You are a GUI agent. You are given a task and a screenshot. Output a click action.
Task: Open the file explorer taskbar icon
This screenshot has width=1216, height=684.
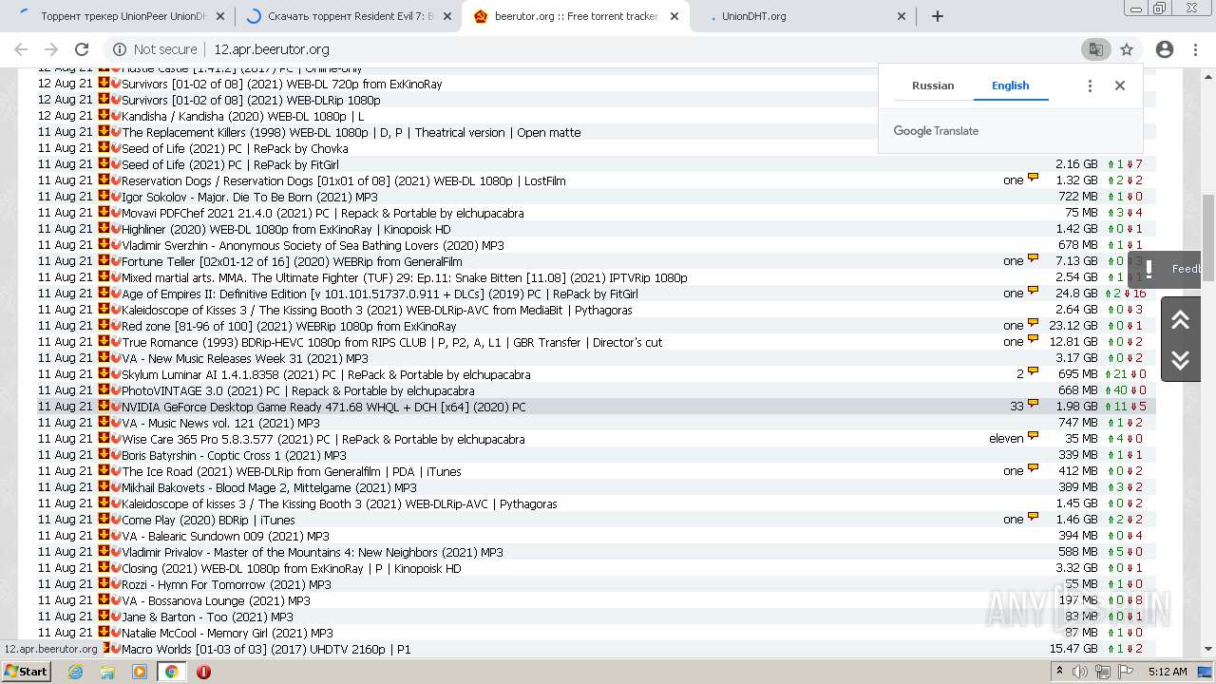pos(107,672)
